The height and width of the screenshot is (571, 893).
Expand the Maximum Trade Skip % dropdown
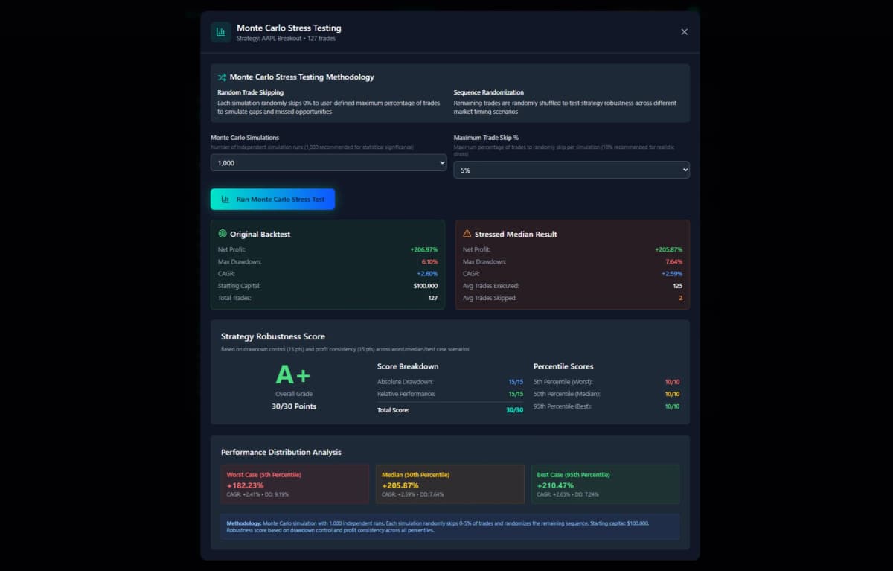571,170
